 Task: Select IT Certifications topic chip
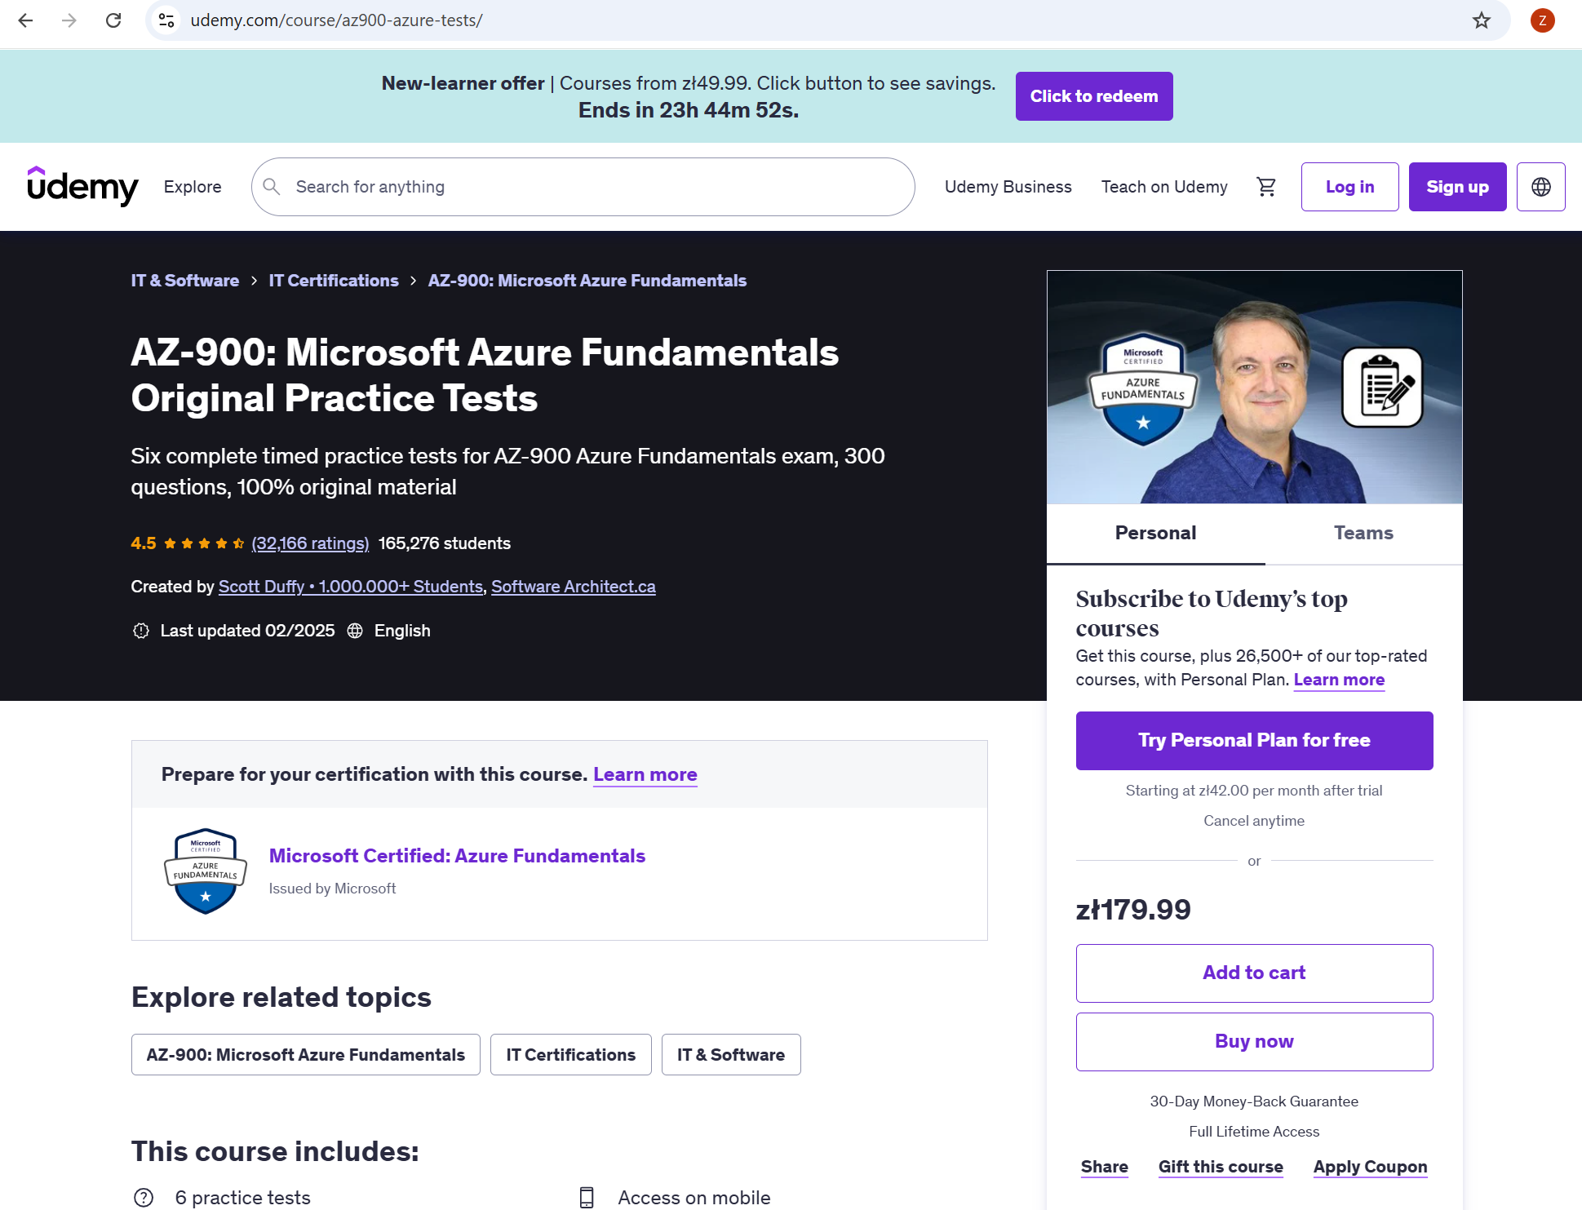(x=571, y=1055)
